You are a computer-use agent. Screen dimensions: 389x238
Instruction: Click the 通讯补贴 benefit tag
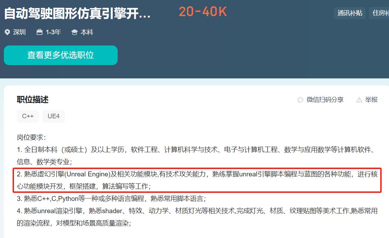tap(349, 13)
